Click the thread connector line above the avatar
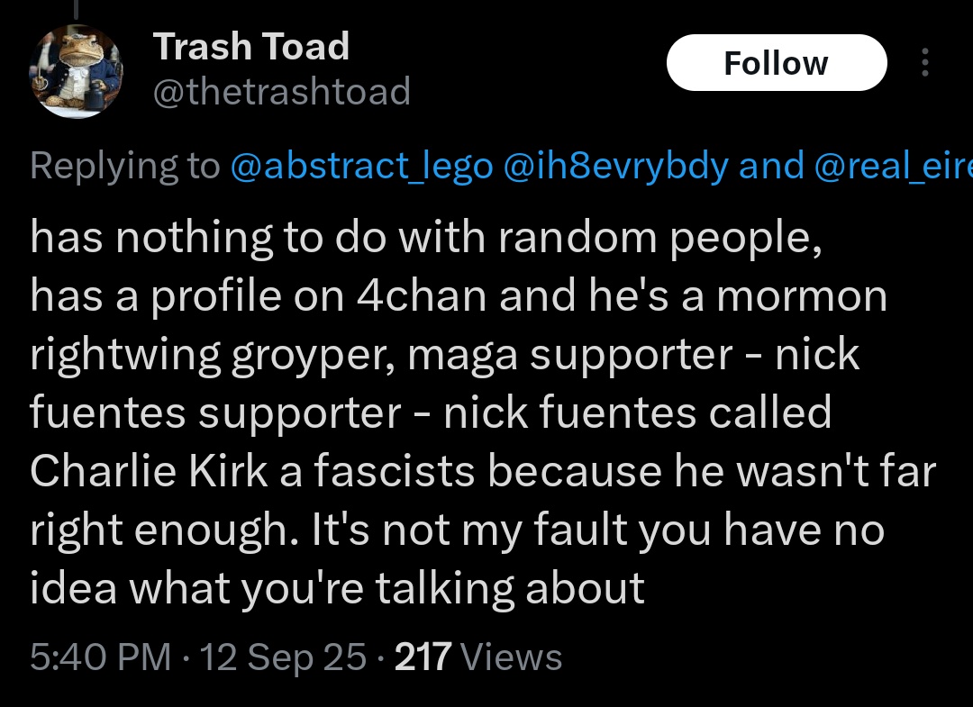Screen dimensions: 973x707 click(x=76, y=9)
